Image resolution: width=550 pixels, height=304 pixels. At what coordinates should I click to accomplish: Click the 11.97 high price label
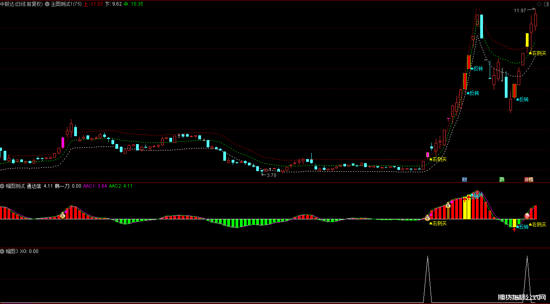520,11
